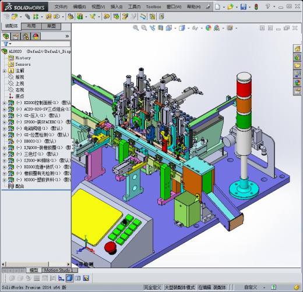Screen dimensions: 303x292
Task: Open the Toolbox menu
Action: point(153,7)
